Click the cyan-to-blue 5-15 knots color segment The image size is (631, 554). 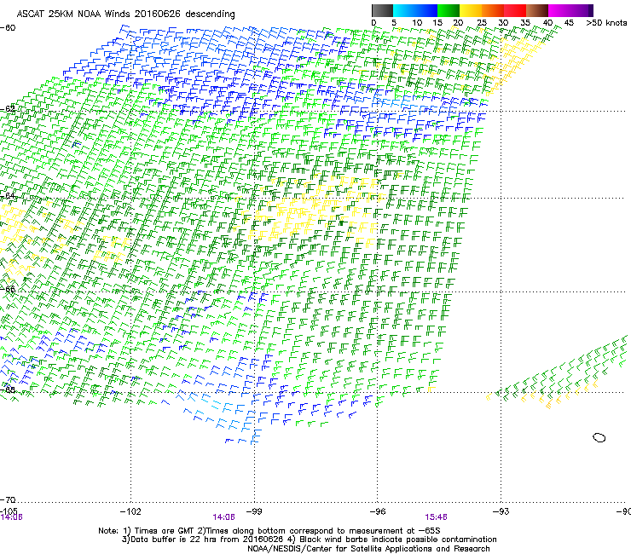(415, 10)
